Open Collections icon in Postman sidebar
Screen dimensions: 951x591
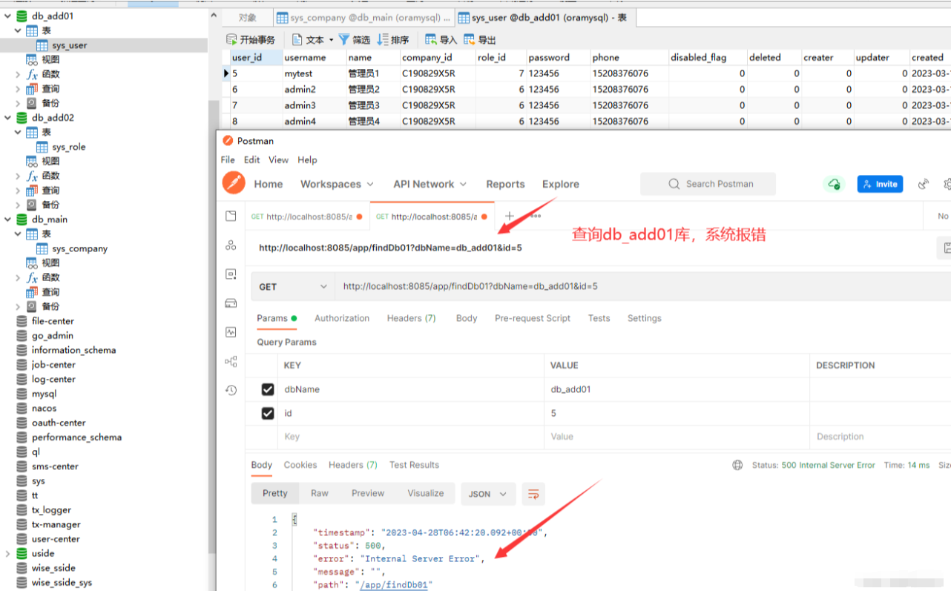[231, 216]
